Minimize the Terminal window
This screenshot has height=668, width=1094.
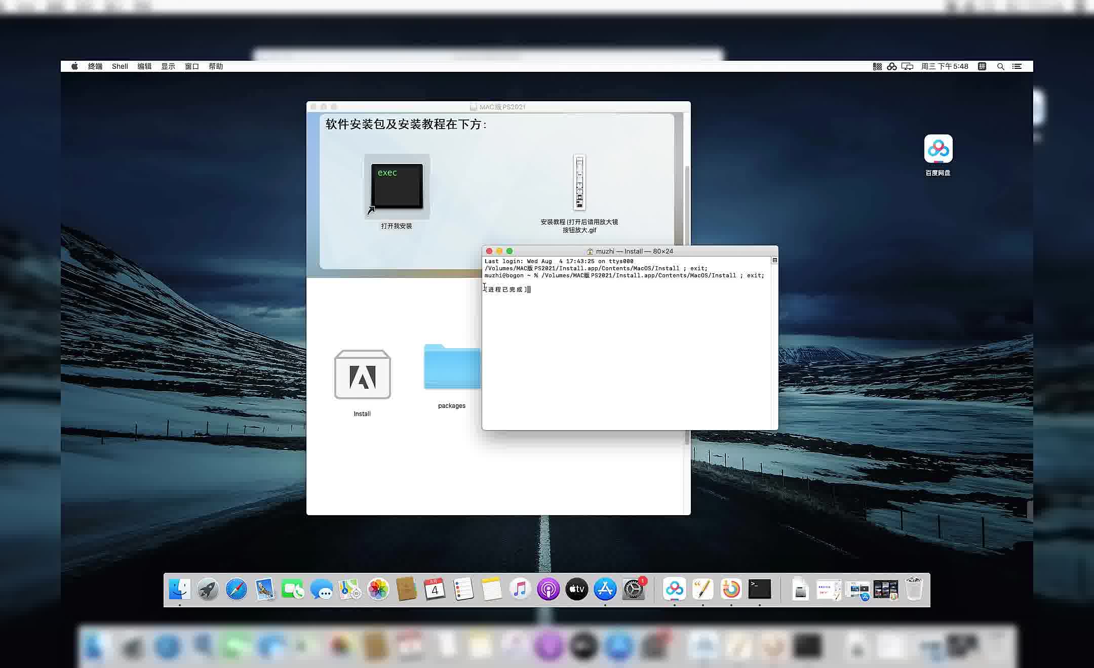[499, 251]
